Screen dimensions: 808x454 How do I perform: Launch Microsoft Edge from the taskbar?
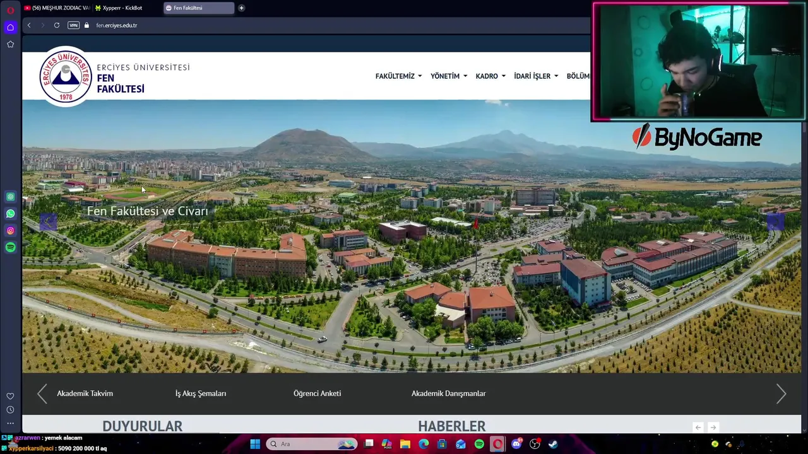tap(424, 444)
